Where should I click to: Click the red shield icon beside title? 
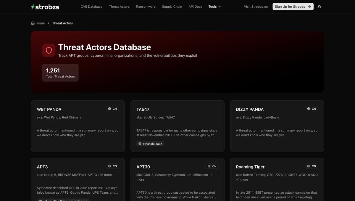pyautogui.click(x=49, y=50)
